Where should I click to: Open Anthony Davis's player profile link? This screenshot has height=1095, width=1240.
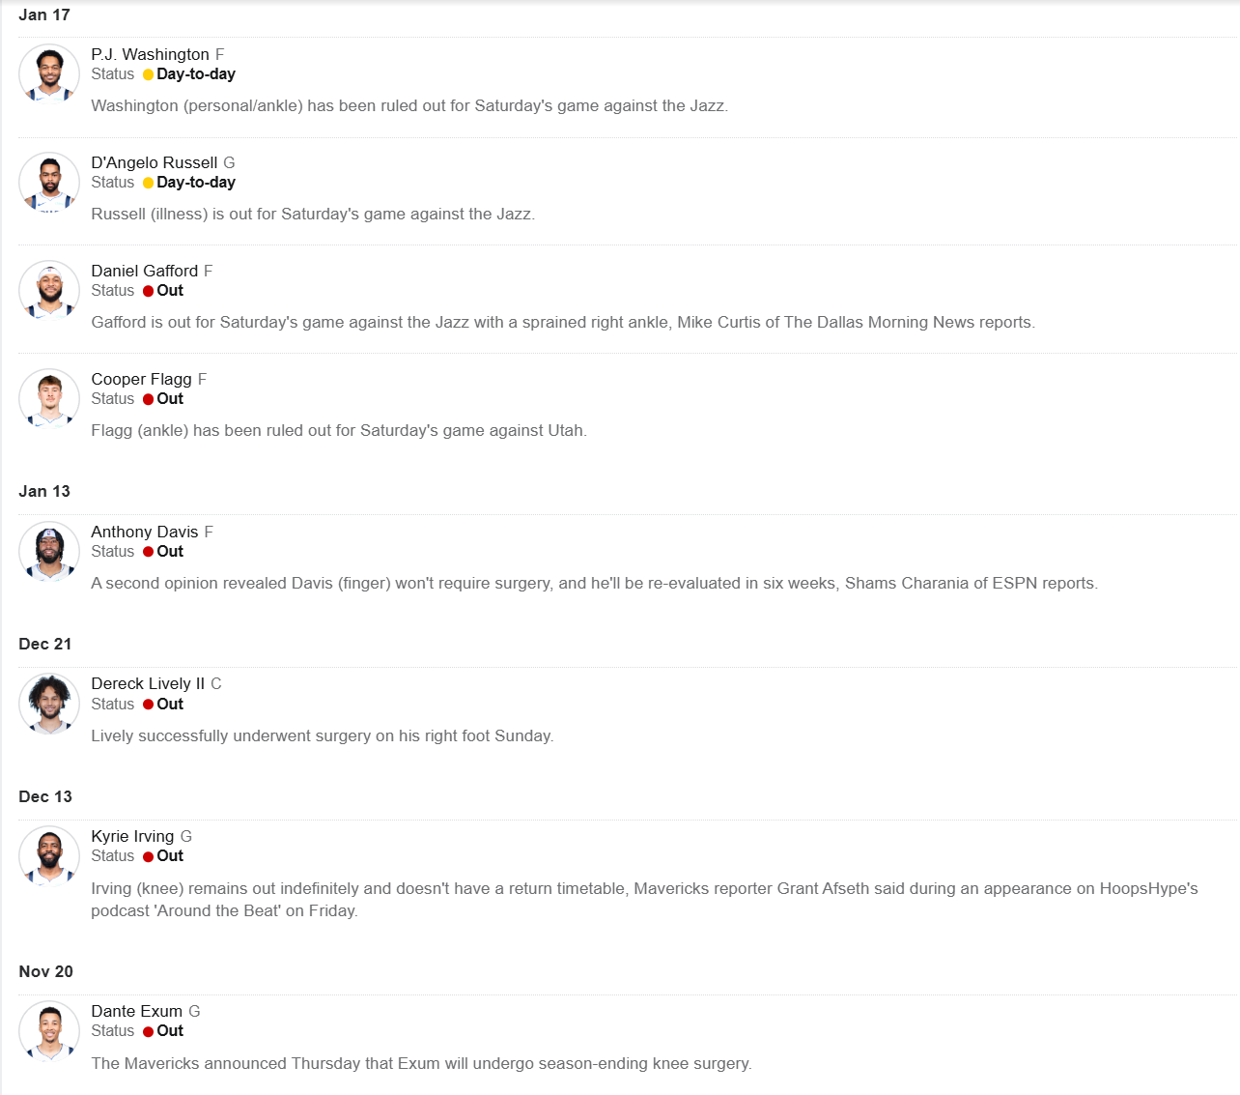[x=144, y=532]
